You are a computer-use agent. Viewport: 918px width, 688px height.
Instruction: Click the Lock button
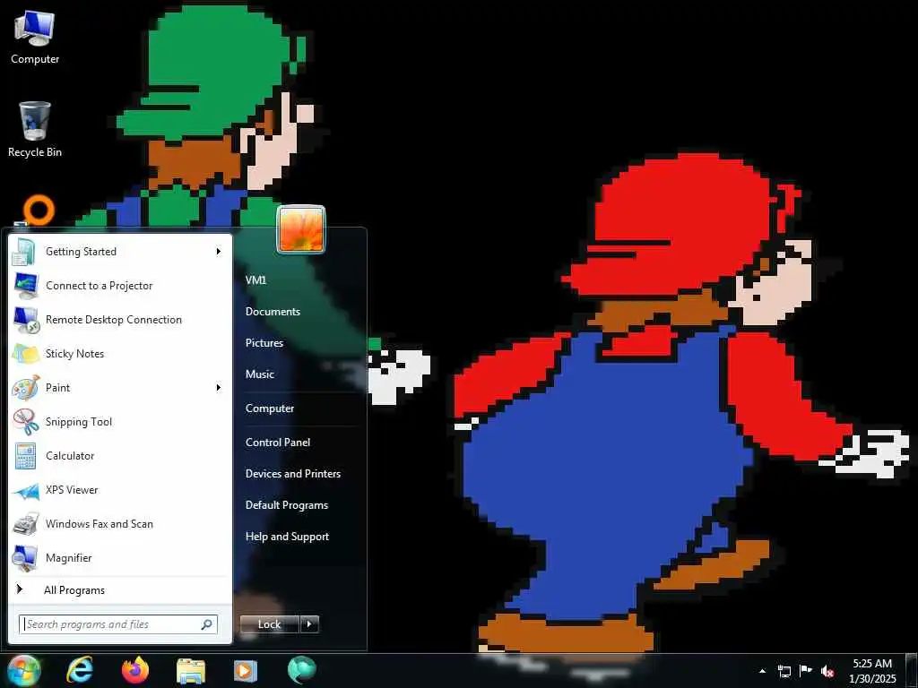pos(270,624)
